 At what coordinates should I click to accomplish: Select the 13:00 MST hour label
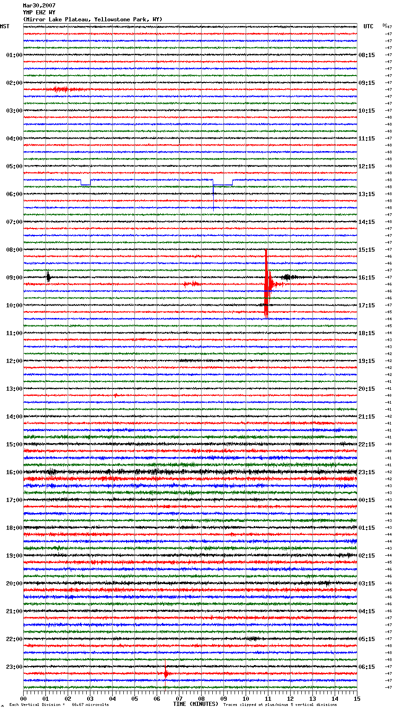tap(14, 389)
